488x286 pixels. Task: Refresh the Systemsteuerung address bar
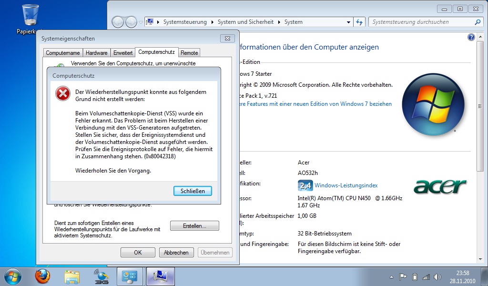(x=359, y=22)
